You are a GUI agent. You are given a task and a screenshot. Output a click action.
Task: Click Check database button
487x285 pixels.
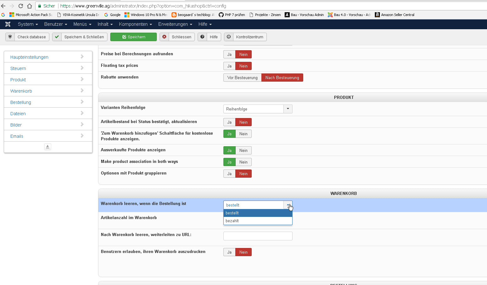(27, 37)
